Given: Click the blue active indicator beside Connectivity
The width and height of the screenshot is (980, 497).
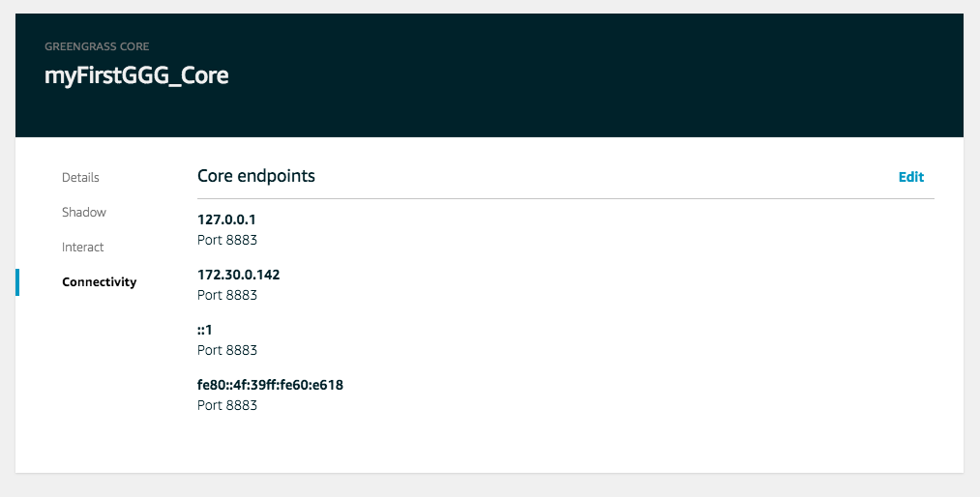Looking at the screenshot, I should pyautogui.click(x=17, y=282).
